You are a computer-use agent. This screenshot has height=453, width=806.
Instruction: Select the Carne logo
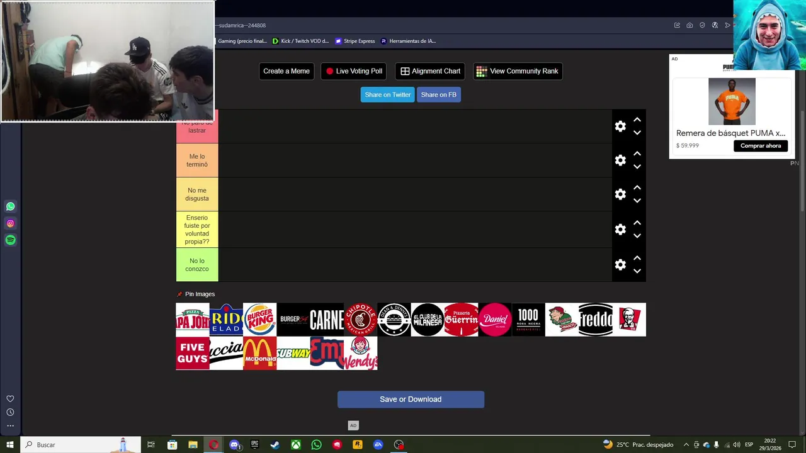pyautogui.click(x=327, y=320)
